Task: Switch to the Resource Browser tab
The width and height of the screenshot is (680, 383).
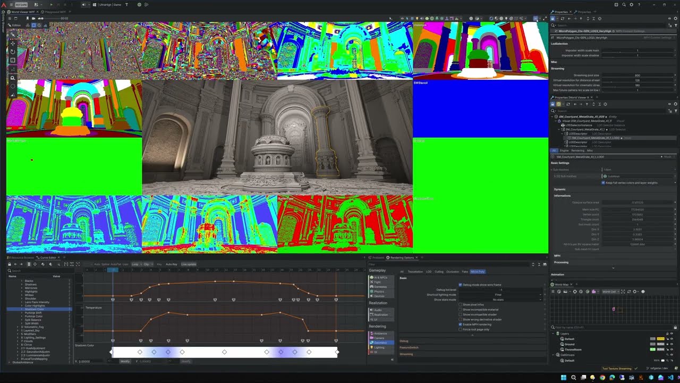Action: tap(21, 257)
